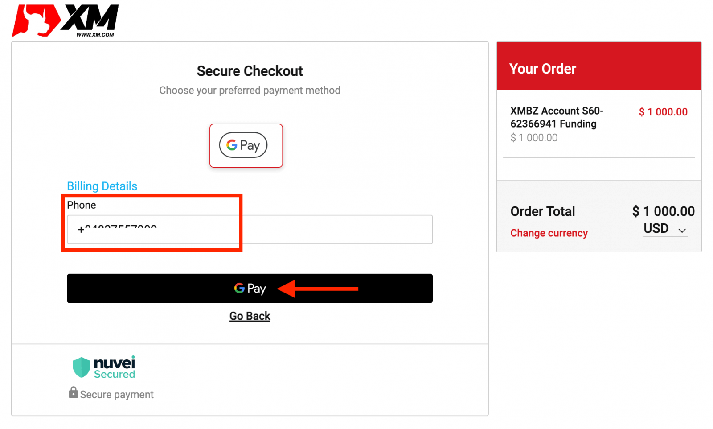713x429 pixels.
Task: Click the Go Back link
Action: coord(250,316)
